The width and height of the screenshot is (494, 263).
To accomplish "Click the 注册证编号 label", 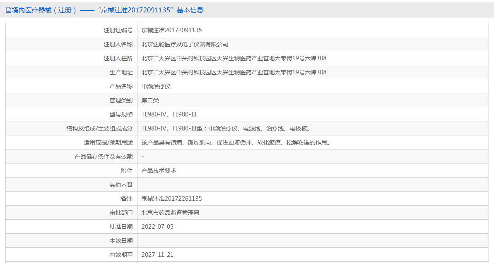I will [118, 30].
